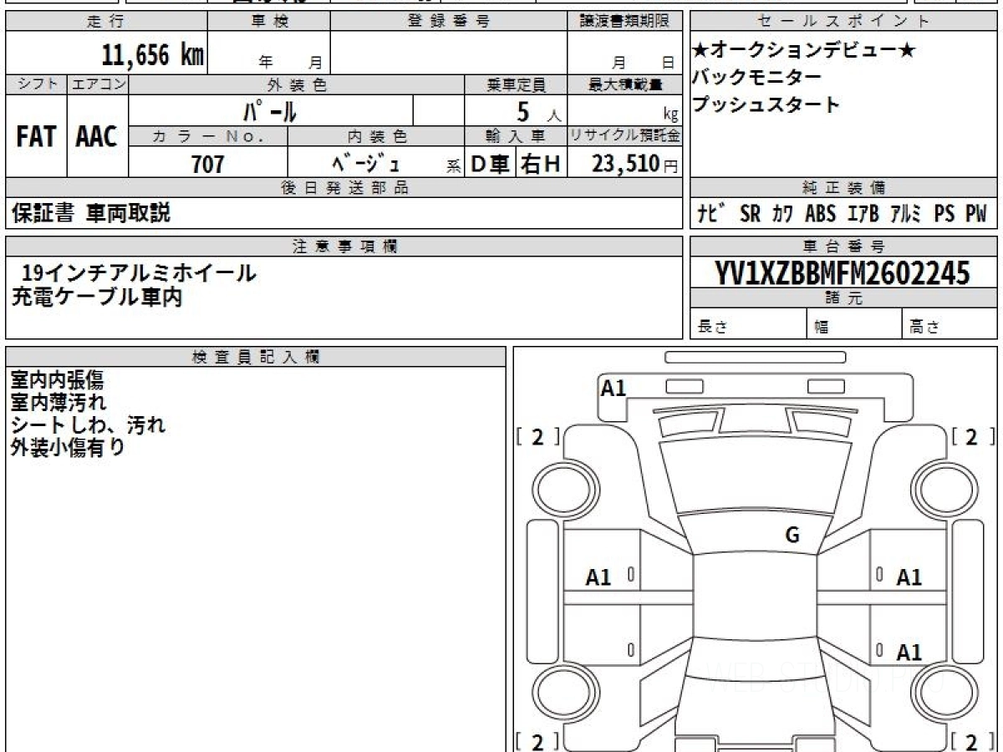Screen dimensions: 1003x752
Task: Click the 譲渡書類期限 header
Action: click(x=624, y=22)
